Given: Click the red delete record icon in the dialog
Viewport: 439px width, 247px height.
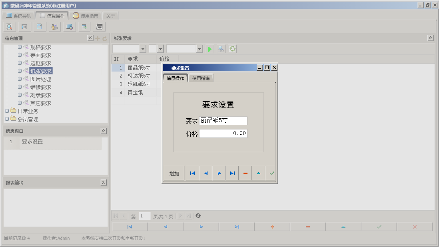Looking at the screenshot, I should tap(245, 173).
